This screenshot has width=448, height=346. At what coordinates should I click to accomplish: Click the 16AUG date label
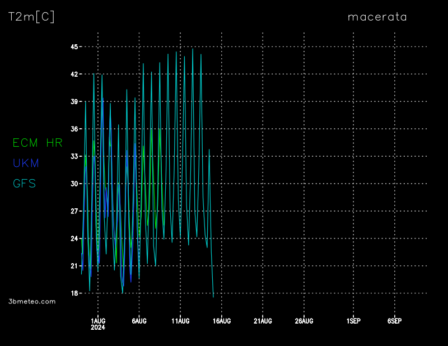coord(222,321)
